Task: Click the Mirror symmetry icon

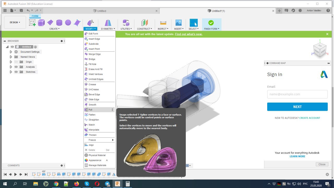Action: click(x=108, y=23)
